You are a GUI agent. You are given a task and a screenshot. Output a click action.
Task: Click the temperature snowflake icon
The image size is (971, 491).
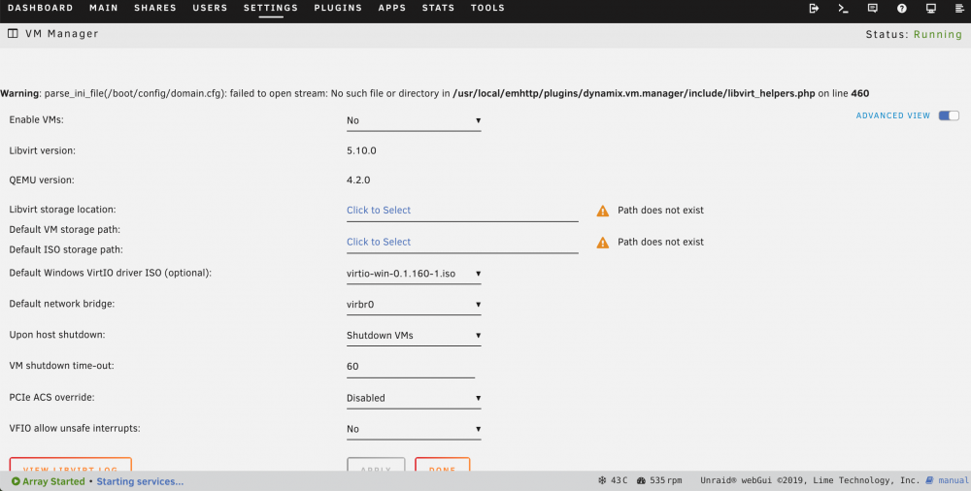(x=602, y=480)
